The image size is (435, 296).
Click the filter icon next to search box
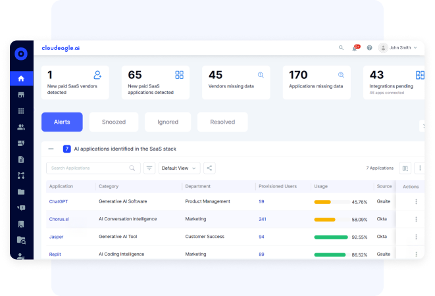[x=149, y=168]
